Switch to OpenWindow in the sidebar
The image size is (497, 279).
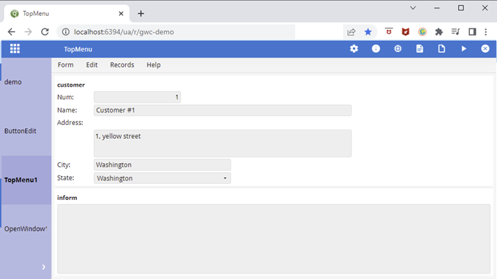pyautogui.click(x=26, y=228)
